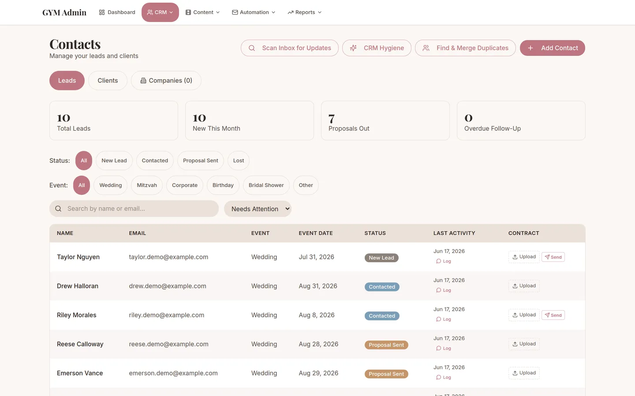Click Proposal Sent badge for Emerson Vance
The image size is (635, 396).
pyautogui.click(x=386, y=374)
